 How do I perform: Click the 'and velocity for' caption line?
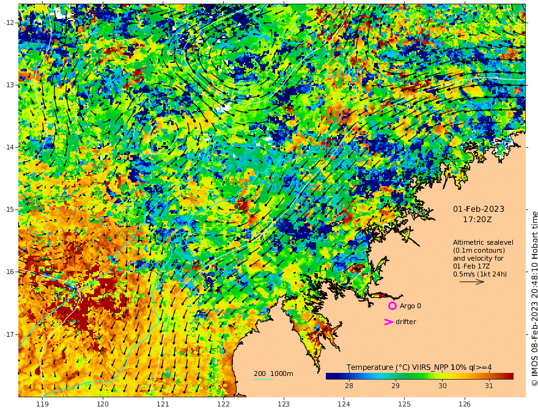(x=478, y=258)
